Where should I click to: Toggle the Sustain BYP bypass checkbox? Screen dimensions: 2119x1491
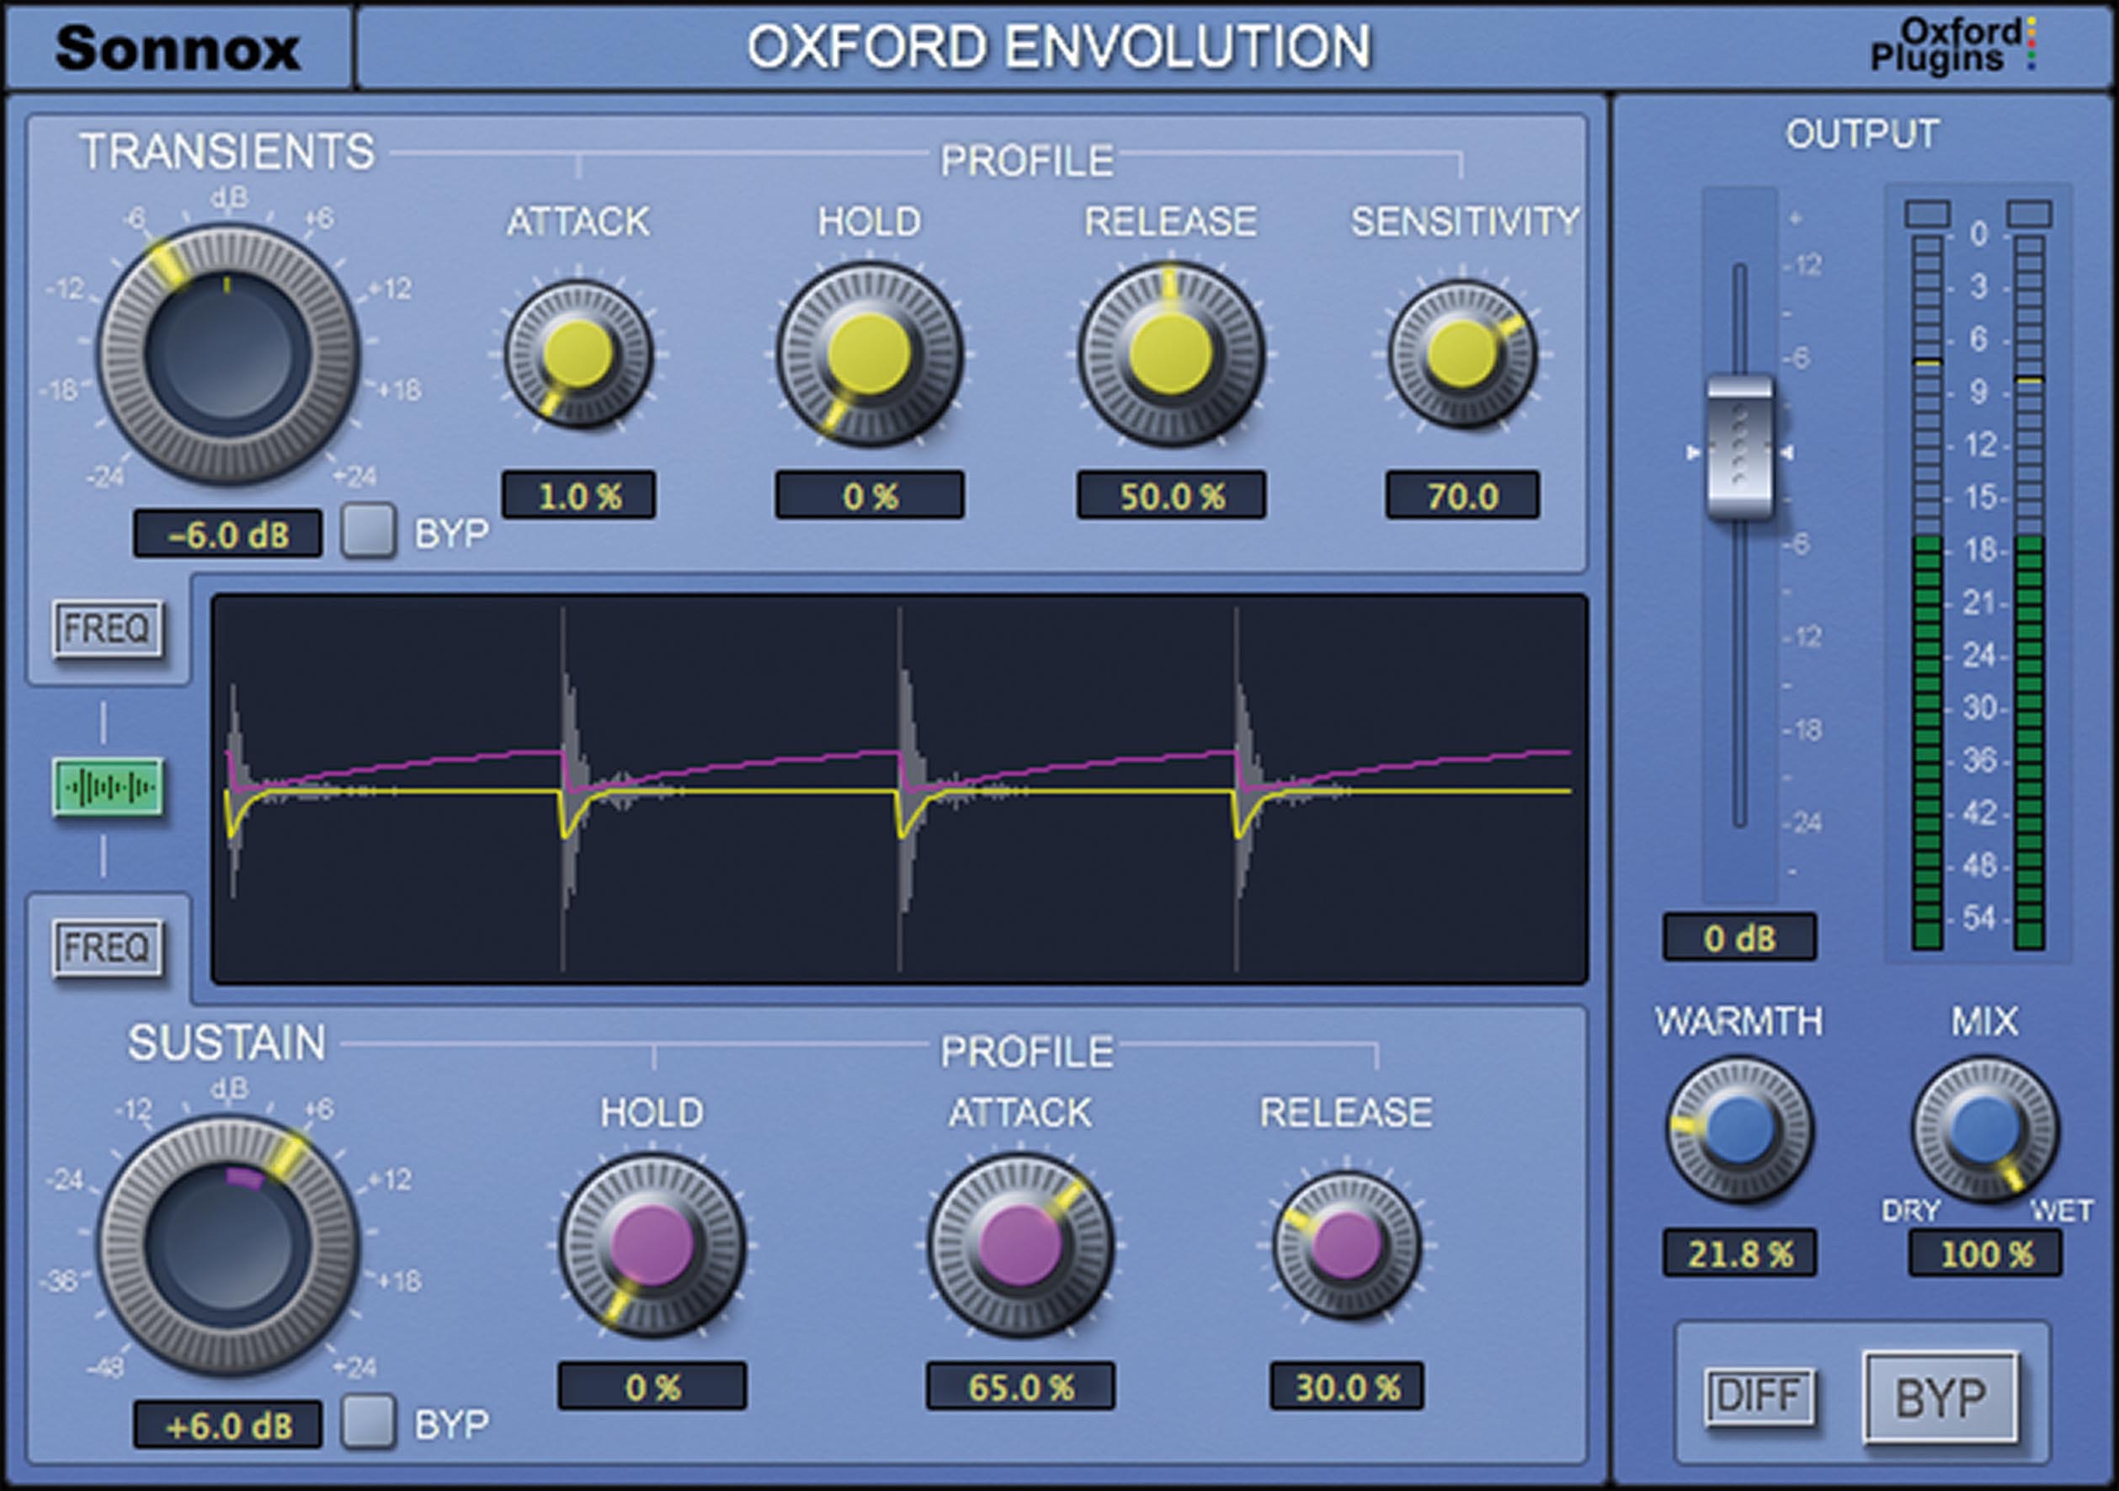pos(368,1422)
